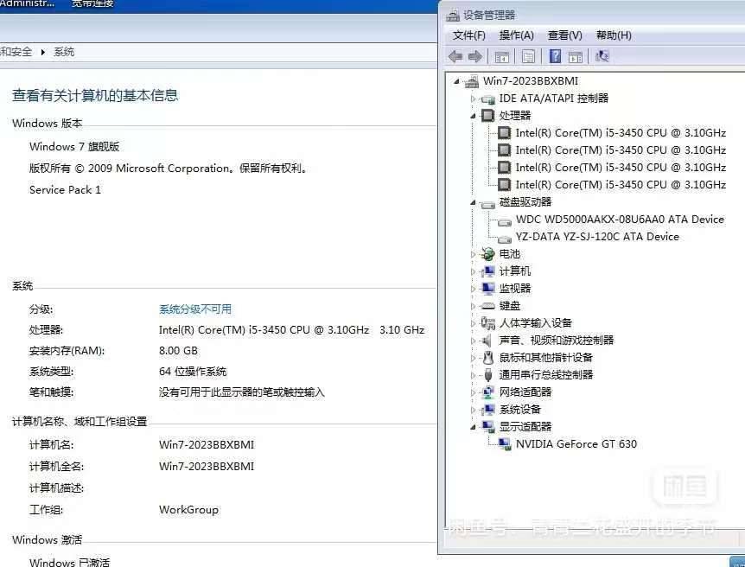Click the back arrow toolbar icon
Screen dimensions: 745x567
(455, 56)
